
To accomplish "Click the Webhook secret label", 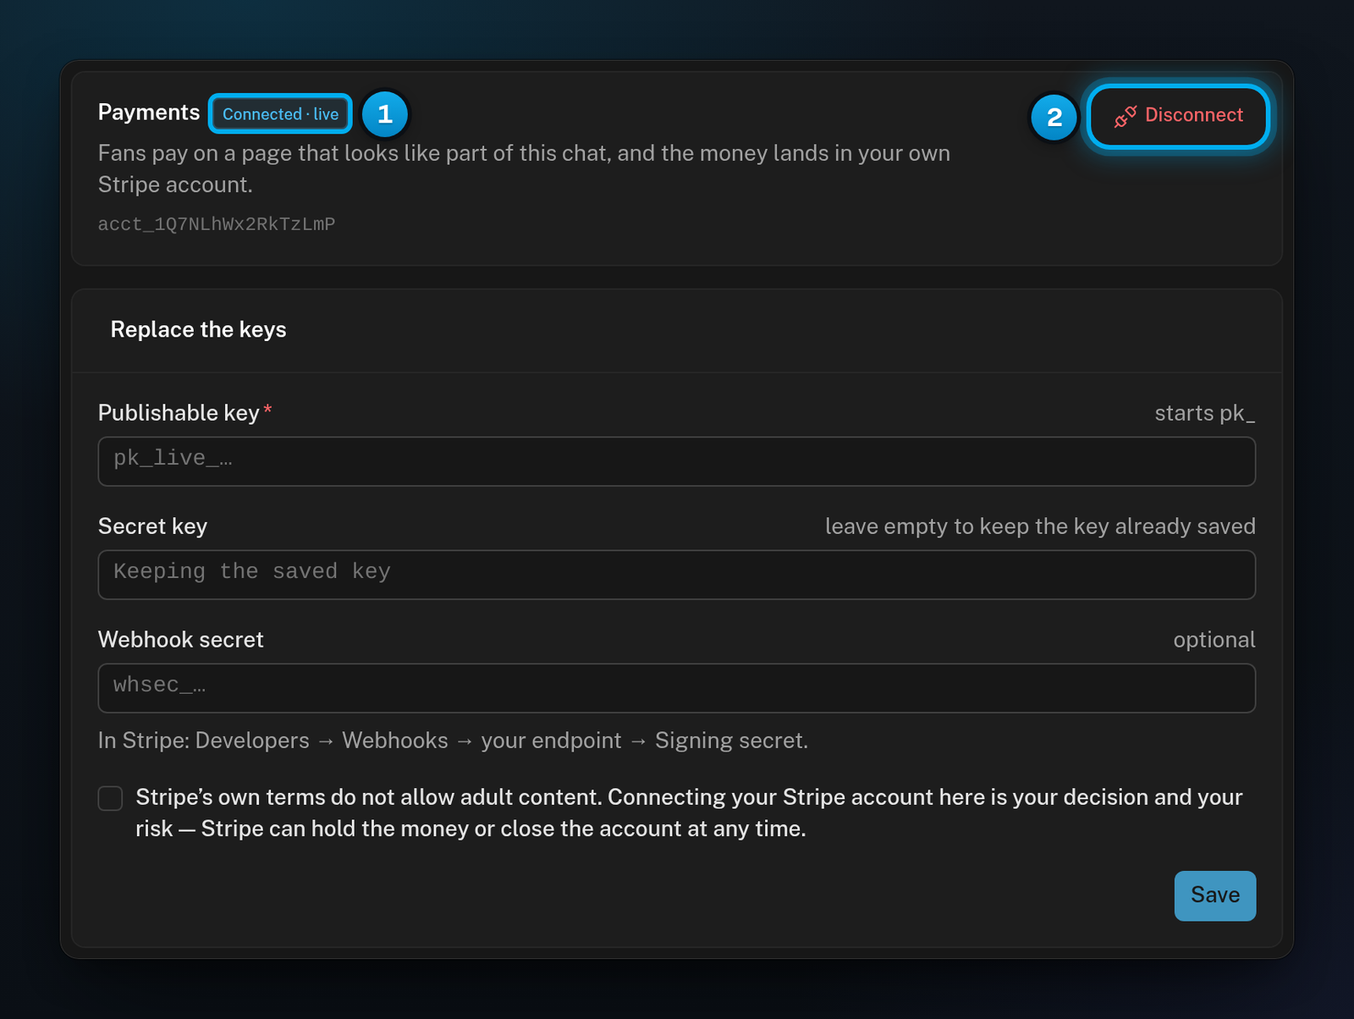I will (x=181, y=640).
